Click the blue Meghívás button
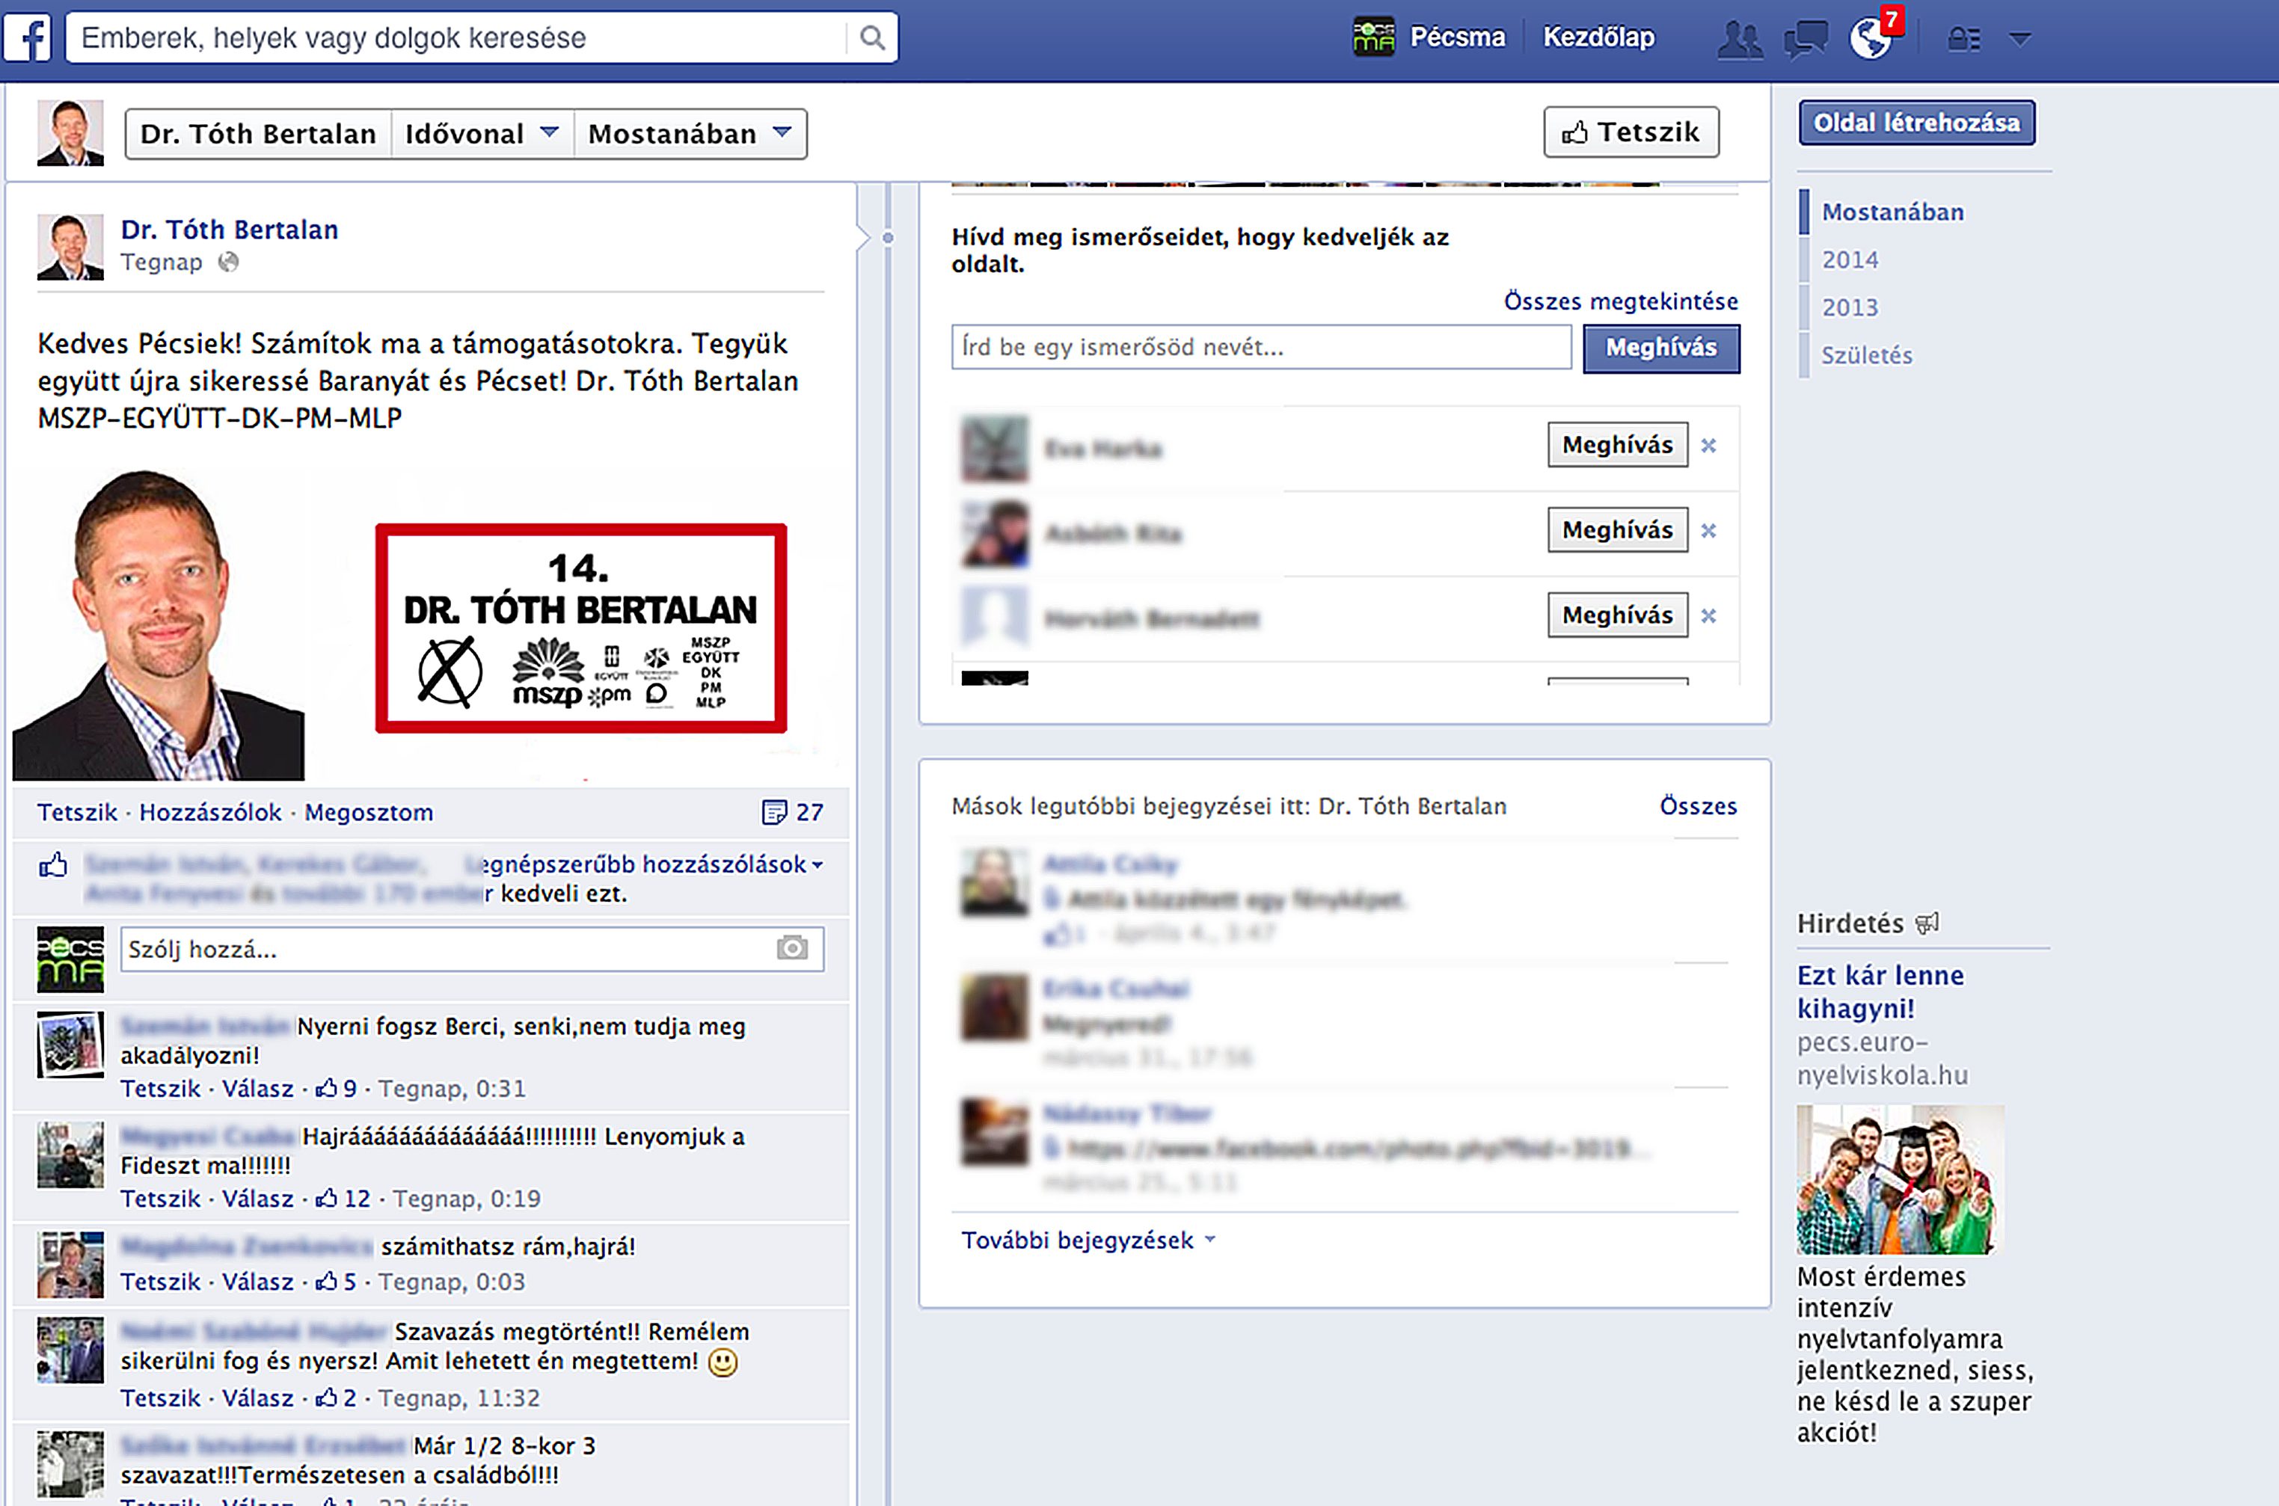 point(1661,348)
